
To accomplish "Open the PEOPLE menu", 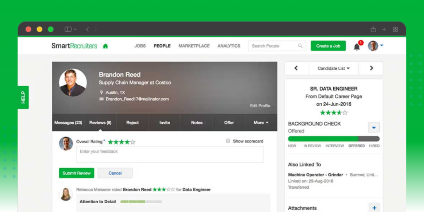I will click(x=162, y=46).
